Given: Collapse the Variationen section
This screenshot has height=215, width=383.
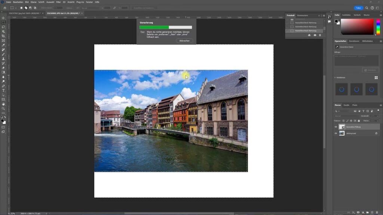Looking at the screenshot, I should click(x=335, y=78).
